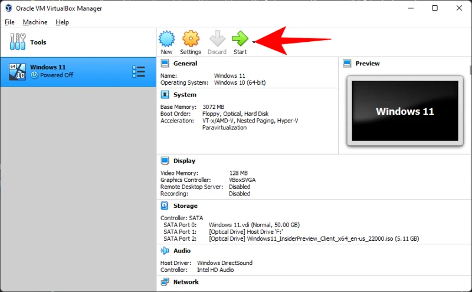Collapse the Preview panel header
The width and height of the screenshot is (472, 292).
tap(368, 64)
